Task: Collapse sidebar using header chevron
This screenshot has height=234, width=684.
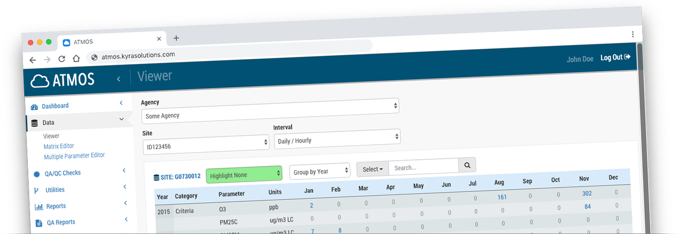Action: pyautogui.click(x=118, y=79)
